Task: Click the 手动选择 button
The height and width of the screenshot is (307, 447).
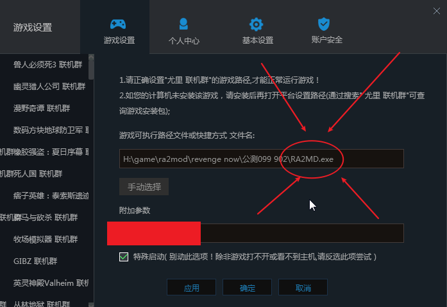Action: (x=144, y=187)
